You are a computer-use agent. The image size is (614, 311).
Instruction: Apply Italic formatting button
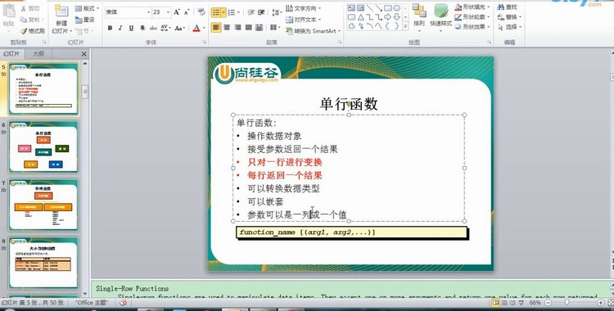(x=120, y=28)
